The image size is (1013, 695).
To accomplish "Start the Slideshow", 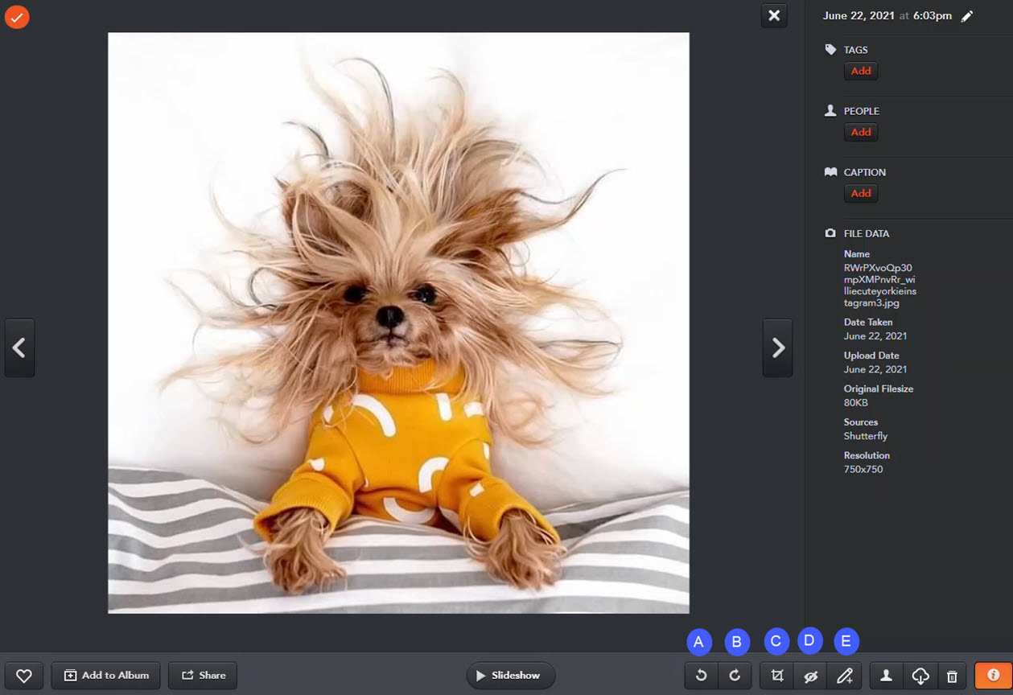I will pyautogui.click(x=510, y=676).
